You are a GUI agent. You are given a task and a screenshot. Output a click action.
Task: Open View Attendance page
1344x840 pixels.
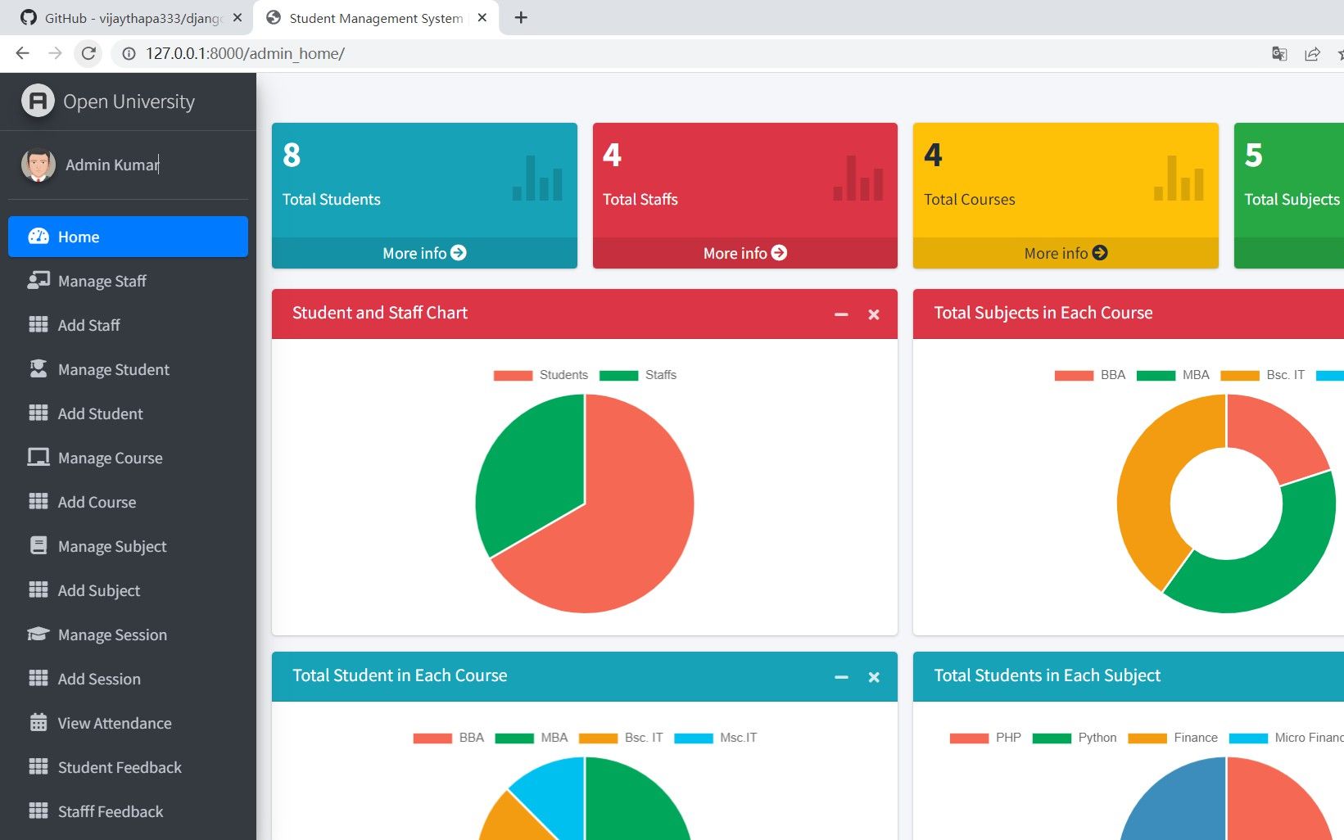(x=128, y=723)
